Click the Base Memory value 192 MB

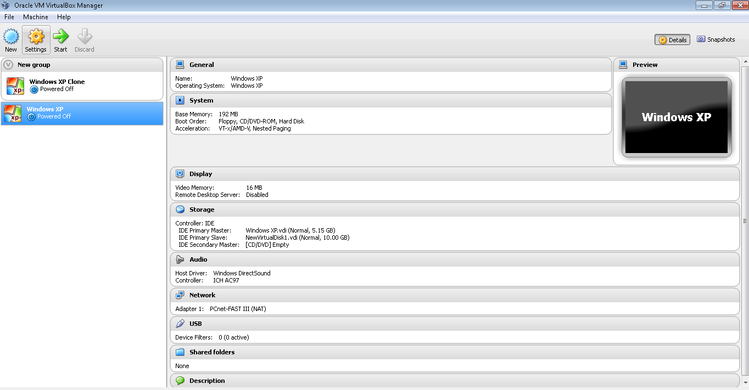(x=228, y=114)
